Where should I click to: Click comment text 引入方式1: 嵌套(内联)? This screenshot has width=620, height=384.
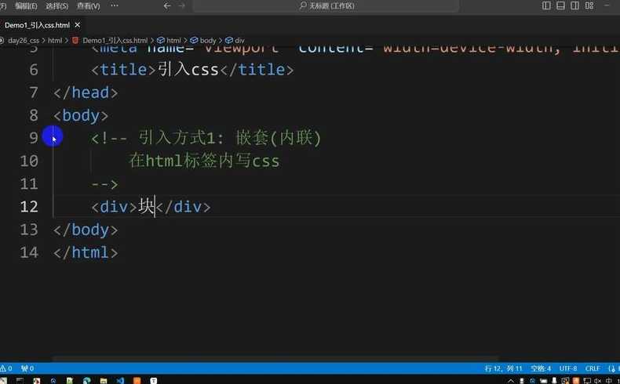(230, 138)
